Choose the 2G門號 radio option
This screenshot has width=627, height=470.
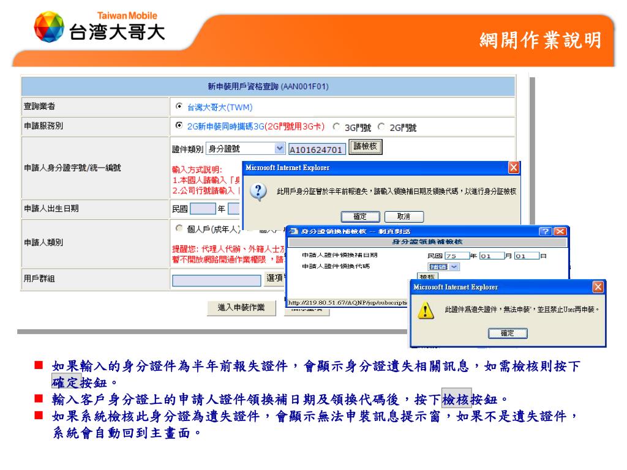click(381, 127)
